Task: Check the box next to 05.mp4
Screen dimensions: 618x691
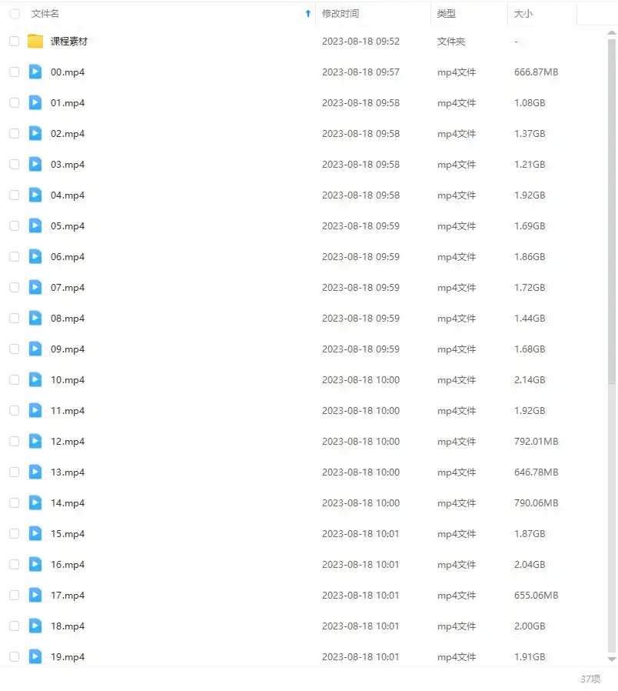Action: coord(15,226)
